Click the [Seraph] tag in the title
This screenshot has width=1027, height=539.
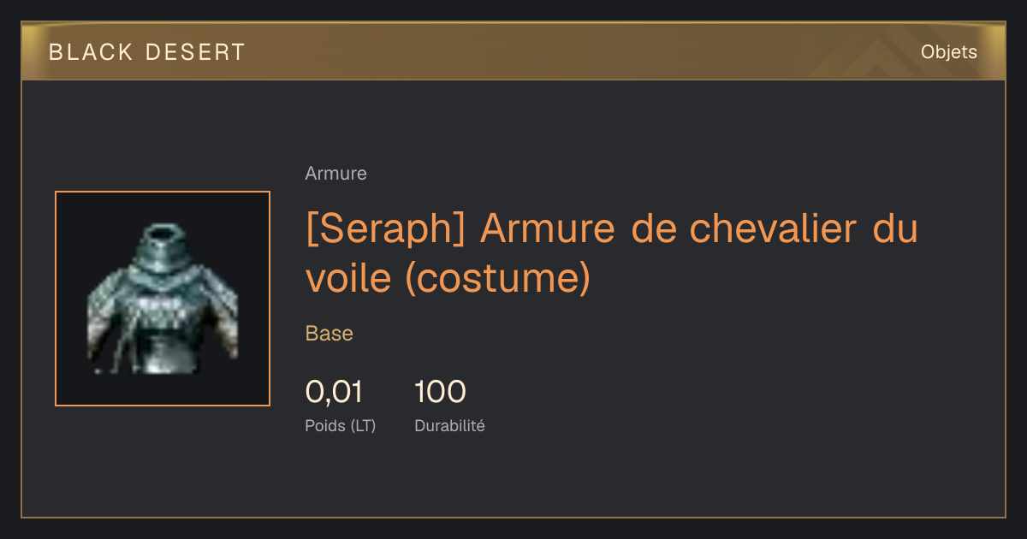coord(385,228)
